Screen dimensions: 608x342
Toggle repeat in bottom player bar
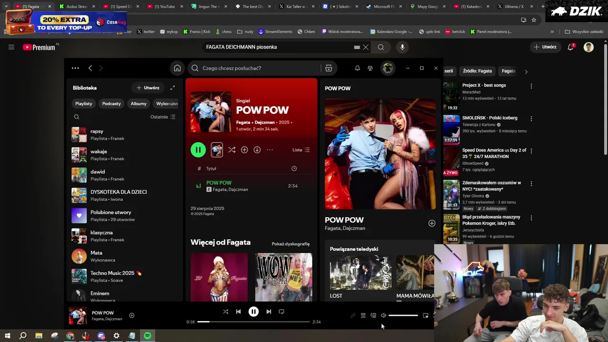coord(281,312)
